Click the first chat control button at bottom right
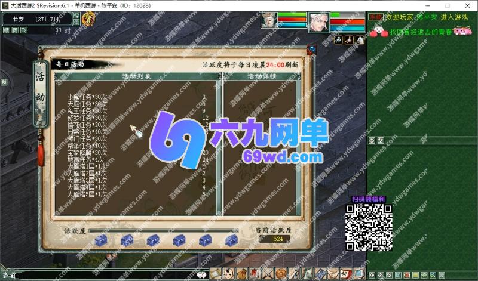Viewport: 478px width, 281px height. [x=372, y=275]
